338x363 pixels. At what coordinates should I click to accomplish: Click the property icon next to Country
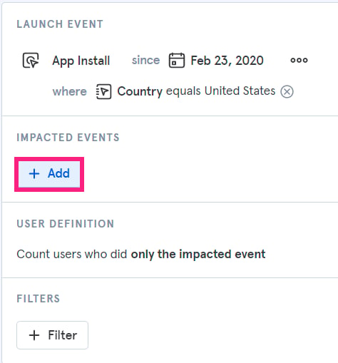(103, 91)
